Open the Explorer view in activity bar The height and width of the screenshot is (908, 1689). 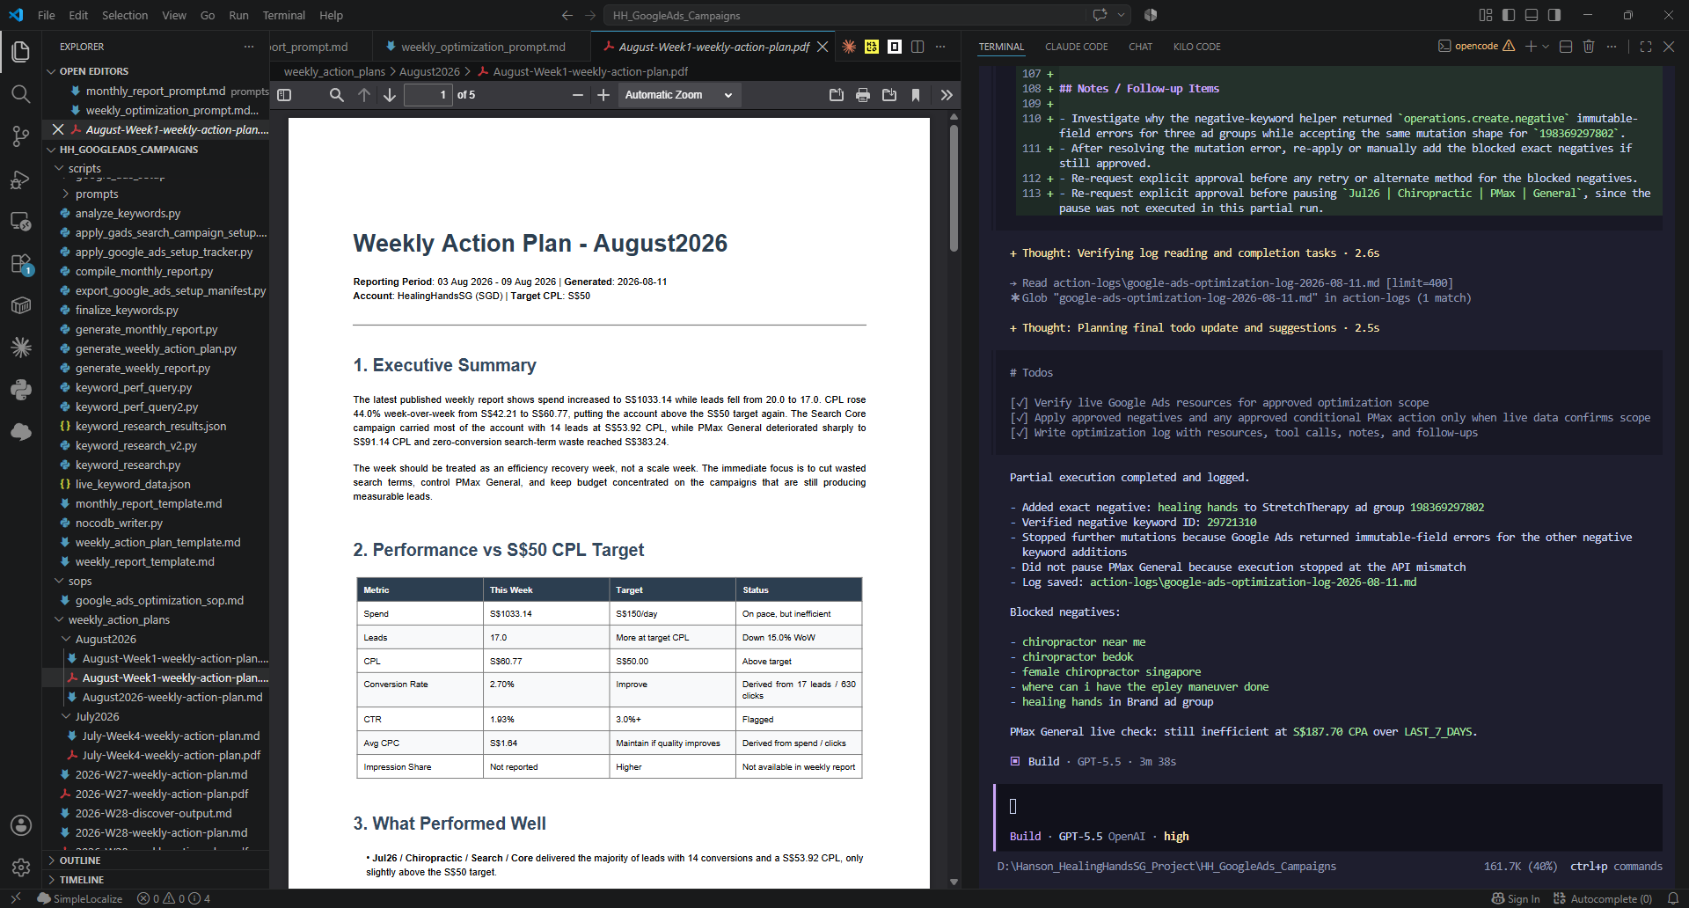pyautogui.click(x=21, y=52)
